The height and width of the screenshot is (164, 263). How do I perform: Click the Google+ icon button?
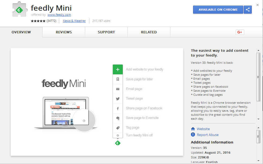[x=240, y=32]
